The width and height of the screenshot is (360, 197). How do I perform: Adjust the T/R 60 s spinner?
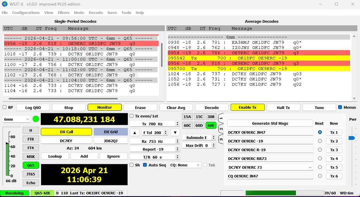click(x=177, y=157)
